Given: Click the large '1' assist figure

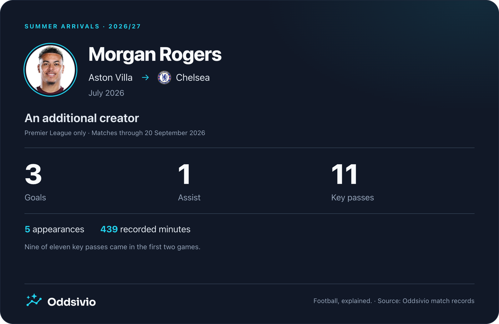Looking at the screenshot, I should point(184,174).
